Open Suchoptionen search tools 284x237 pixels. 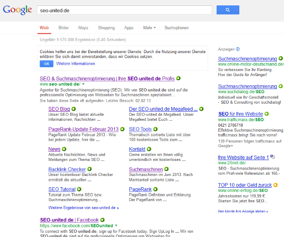pos(177,28)
